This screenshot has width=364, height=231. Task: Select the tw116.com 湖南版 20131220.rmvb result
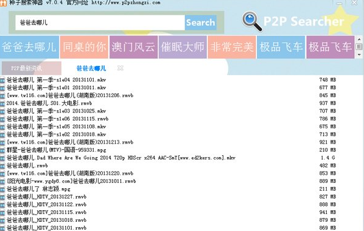70,174
